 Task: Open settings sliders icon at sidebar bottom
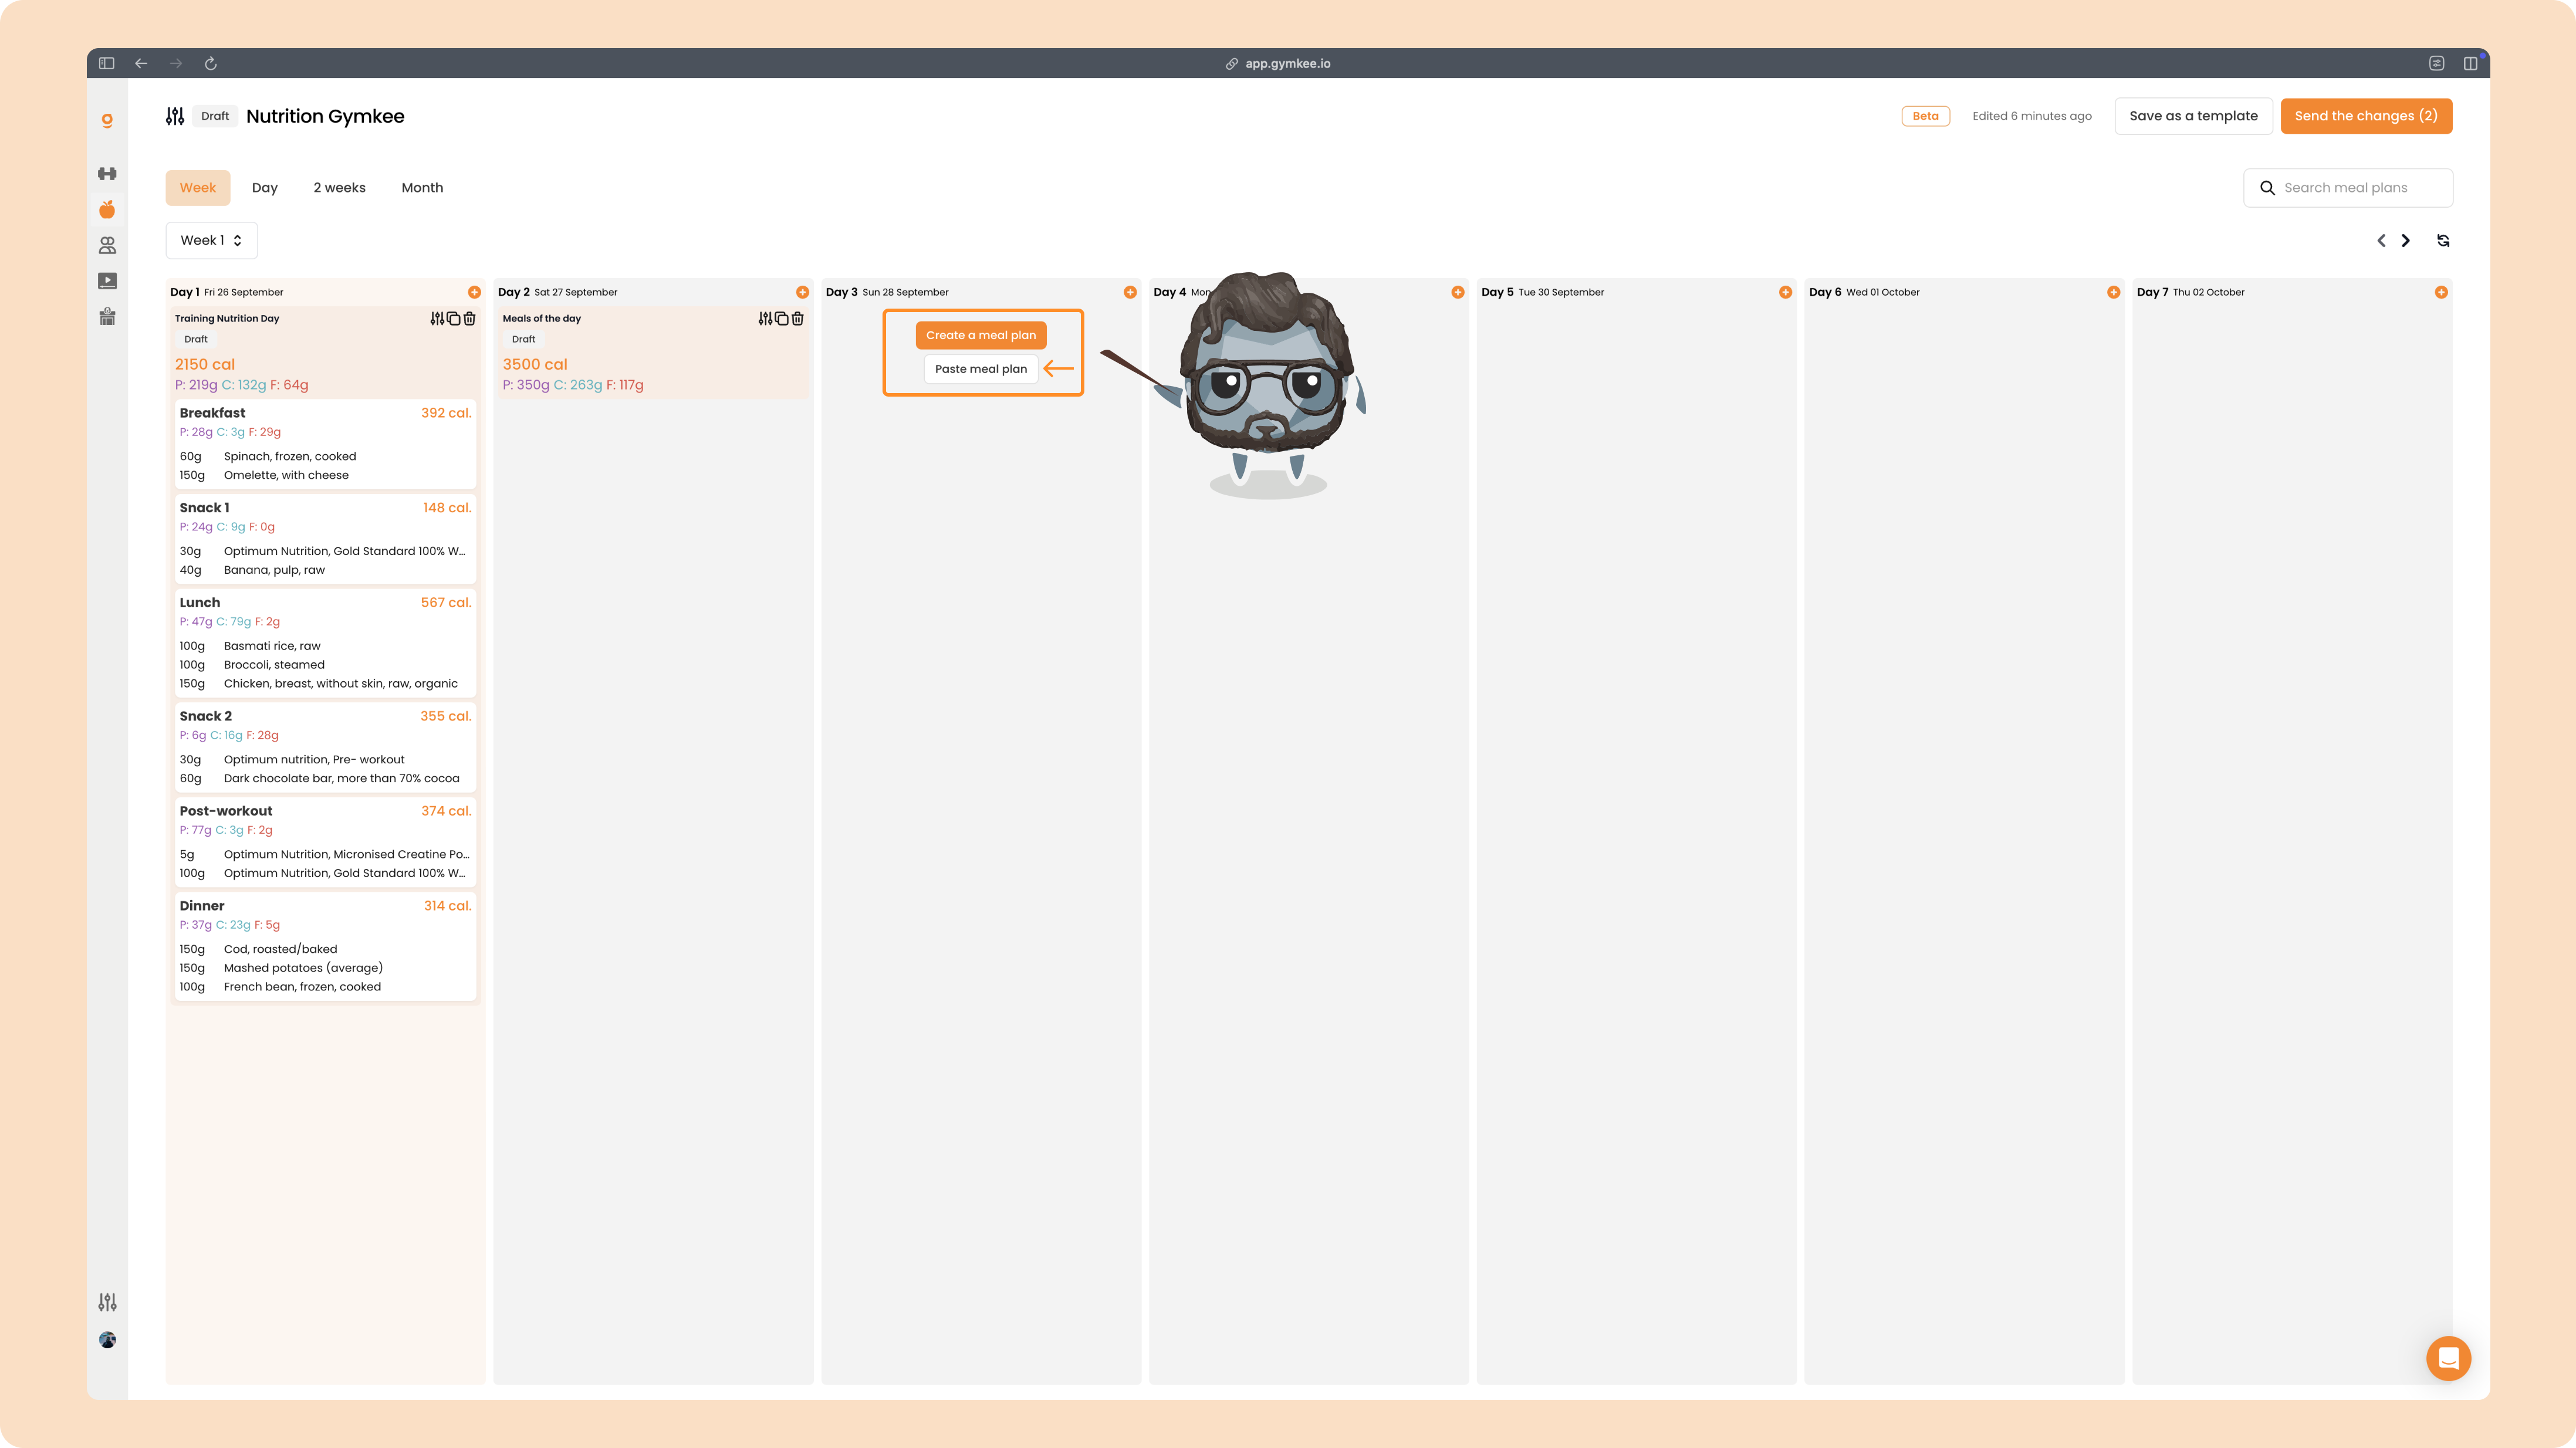pyautogui.click(x=107, y=1302)
